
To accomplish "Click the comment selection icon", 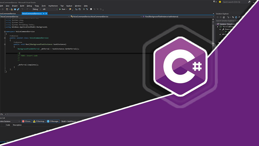I will coord(84,9).
